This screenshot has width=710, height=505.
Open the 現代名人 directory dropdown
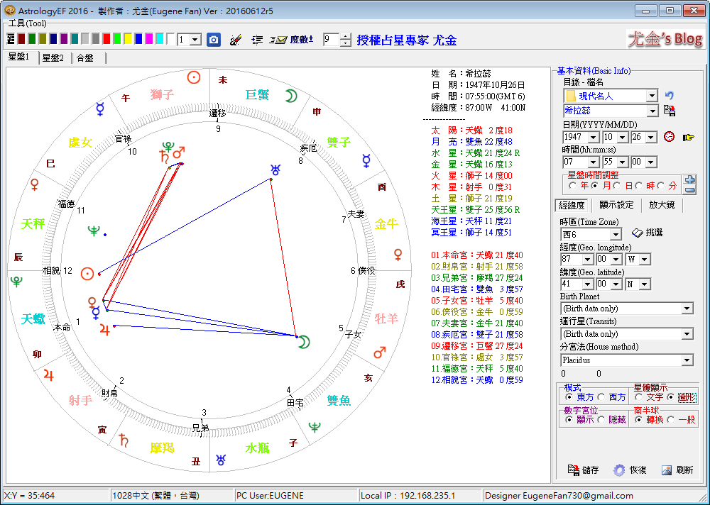652,96
